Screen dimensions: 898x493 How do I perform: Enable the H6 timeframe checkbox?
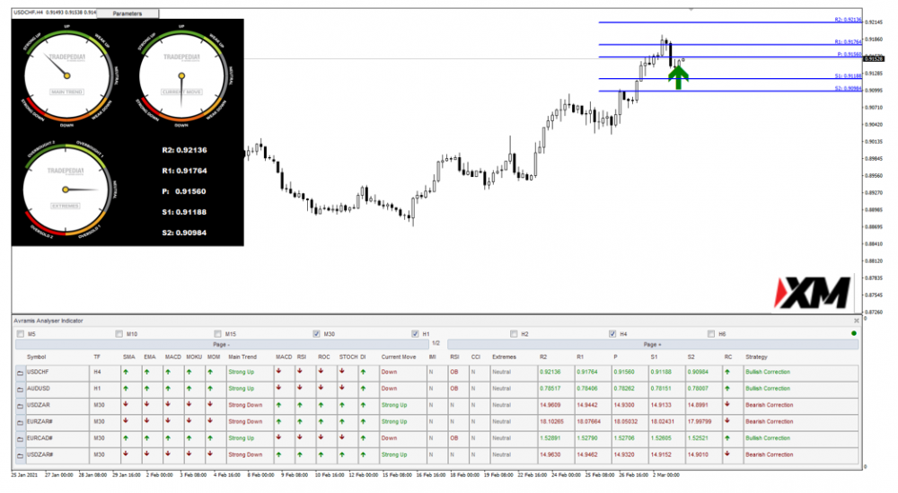coord(710,334)
